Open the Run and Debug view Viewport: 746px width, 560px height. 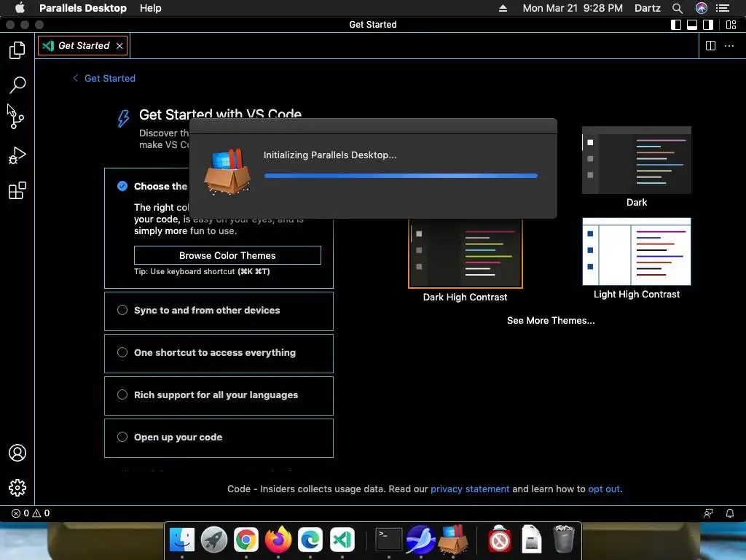pyautogui.click(x=17, y=155)
